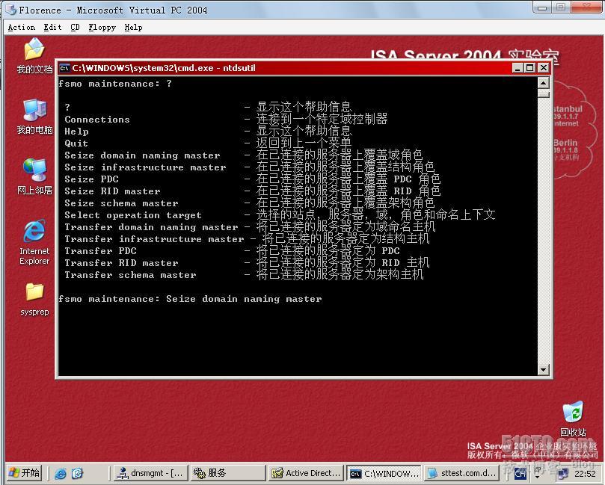
Task: Select the sysprep folder icon
Action: 34,300
